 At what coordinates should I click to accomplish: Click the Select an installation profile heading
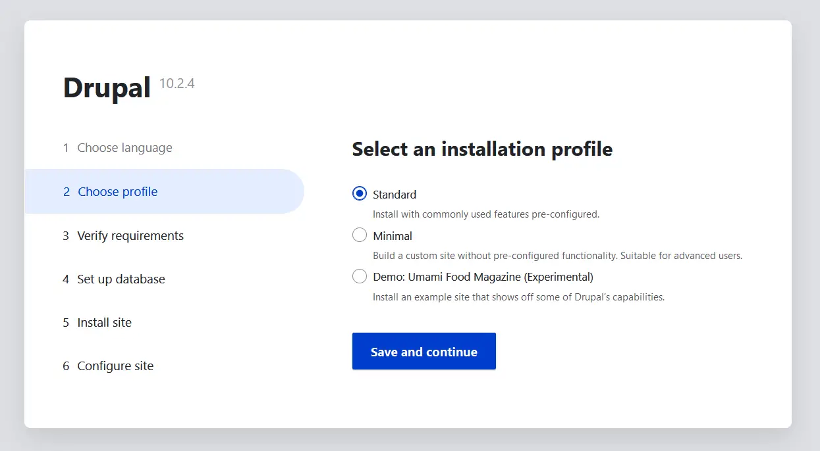[482, 149]
